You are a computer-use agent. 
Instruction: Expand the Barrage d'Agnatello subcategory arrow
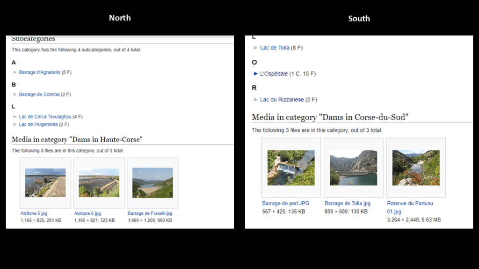click(x=15, y=72)
